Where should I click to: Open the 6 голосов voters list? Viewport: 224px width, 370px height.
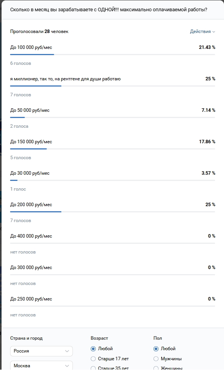(21, 63)
